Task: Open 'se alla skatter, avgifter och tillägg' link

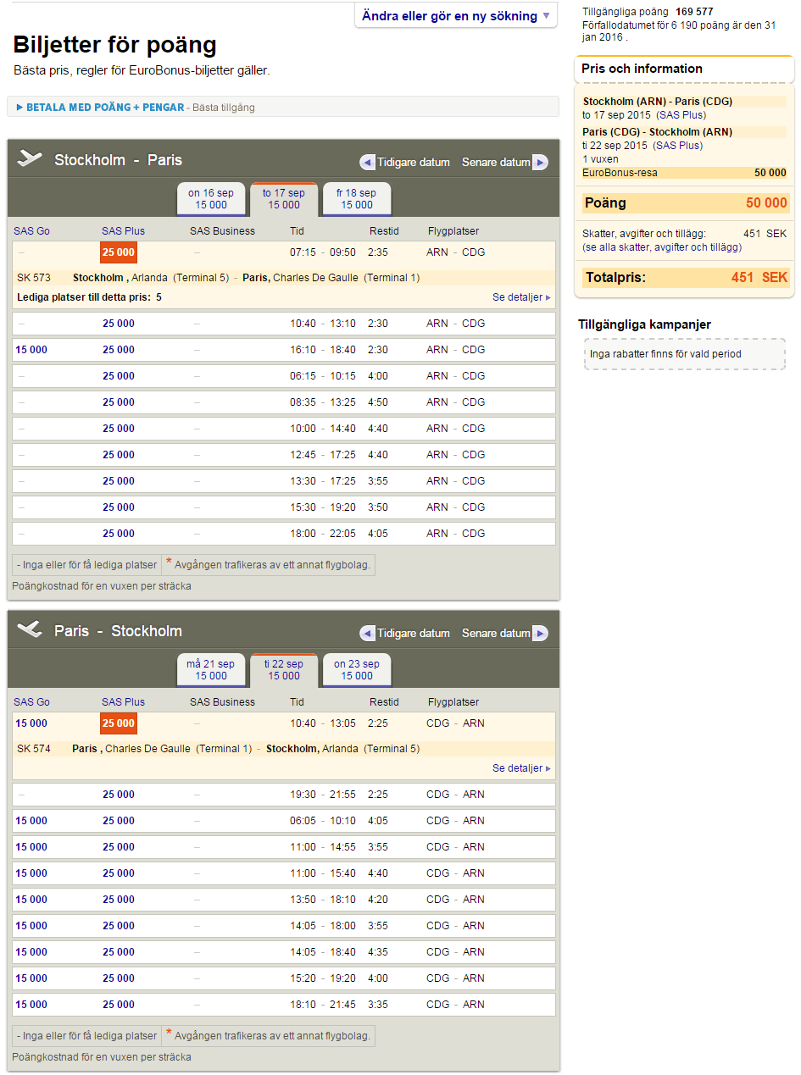Action: (x=662, y=247)
